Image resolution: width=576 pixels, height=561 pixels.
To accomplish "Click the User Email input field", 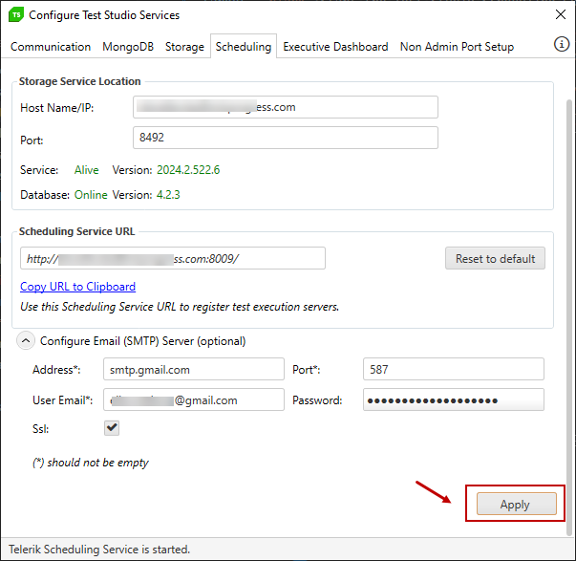I will click(x=194, y=399).
